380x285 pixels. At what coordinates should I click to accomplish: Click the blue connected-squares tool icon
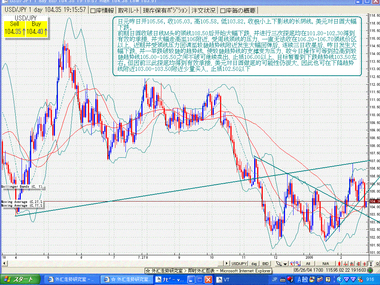pos(298,264)
